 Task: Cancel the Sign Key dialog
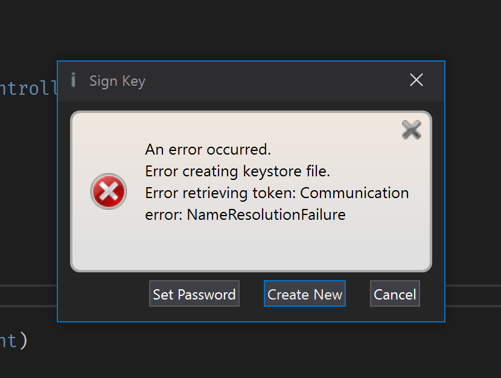point(395,294)
